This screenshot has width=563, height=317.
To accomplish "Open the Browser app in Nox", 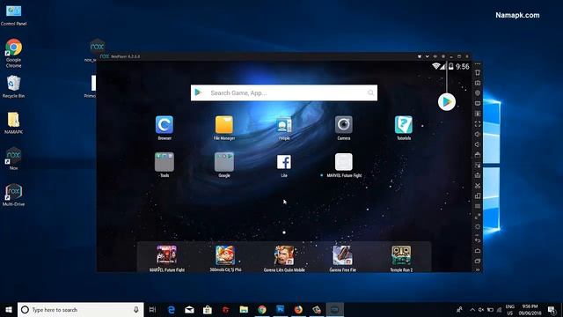I will tap(165, 125).
